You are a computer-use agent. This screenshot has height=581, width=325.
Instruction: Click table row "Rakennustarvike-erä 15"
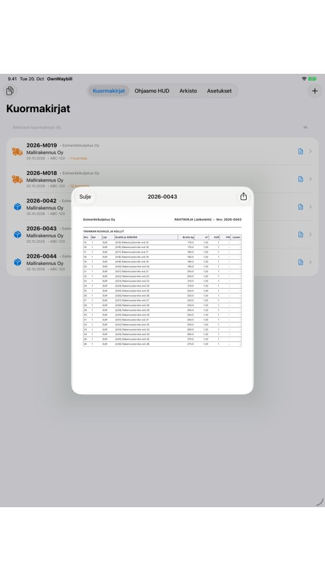162,242
